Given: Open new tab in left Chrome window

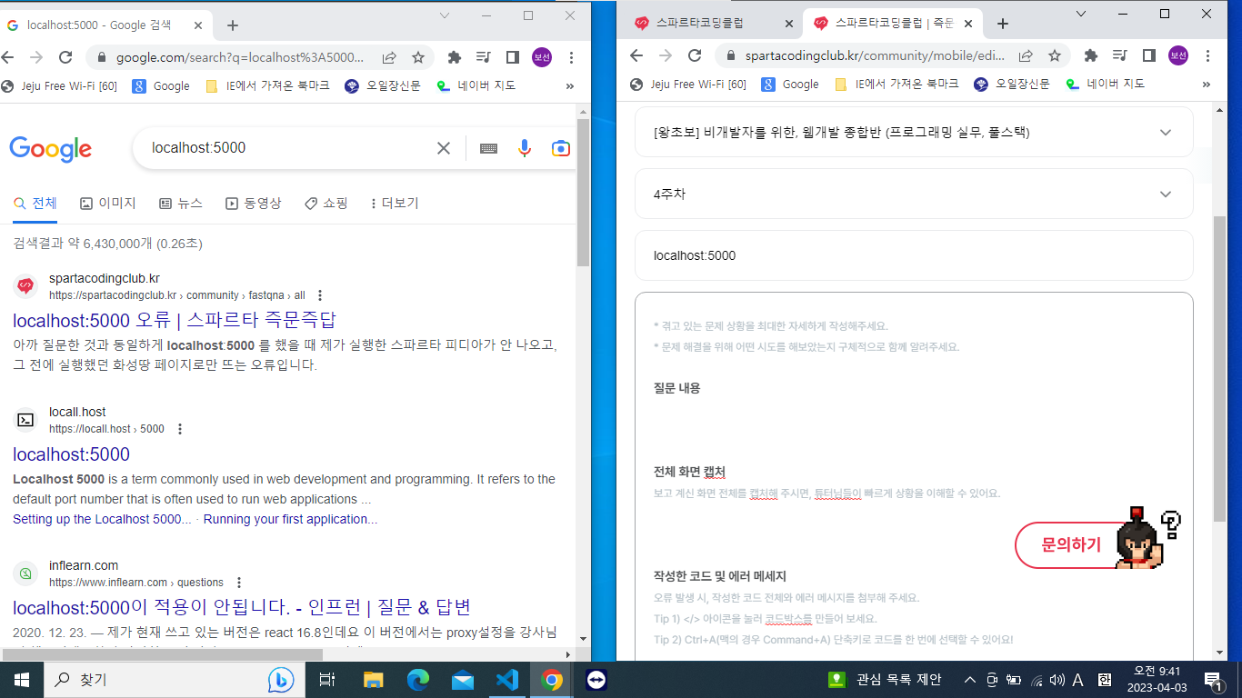Looking at the screenshot, I should coord(233,25).
